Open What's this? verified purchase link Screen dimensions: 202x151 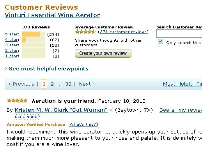click(x=83, y=125)
